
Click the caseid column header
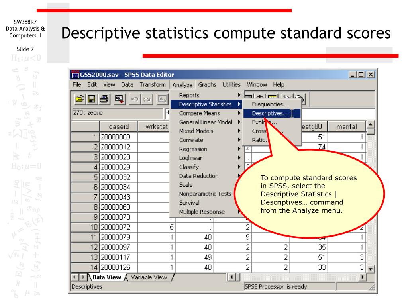click(x=119, y=126)
